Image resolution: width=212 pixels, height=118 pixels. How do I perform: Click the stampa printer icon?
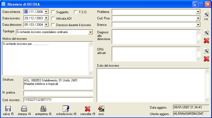coord(24,109)
